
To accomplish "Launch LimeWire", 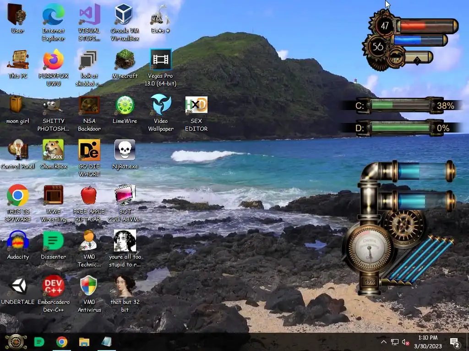I will click(x=125, y=109).
